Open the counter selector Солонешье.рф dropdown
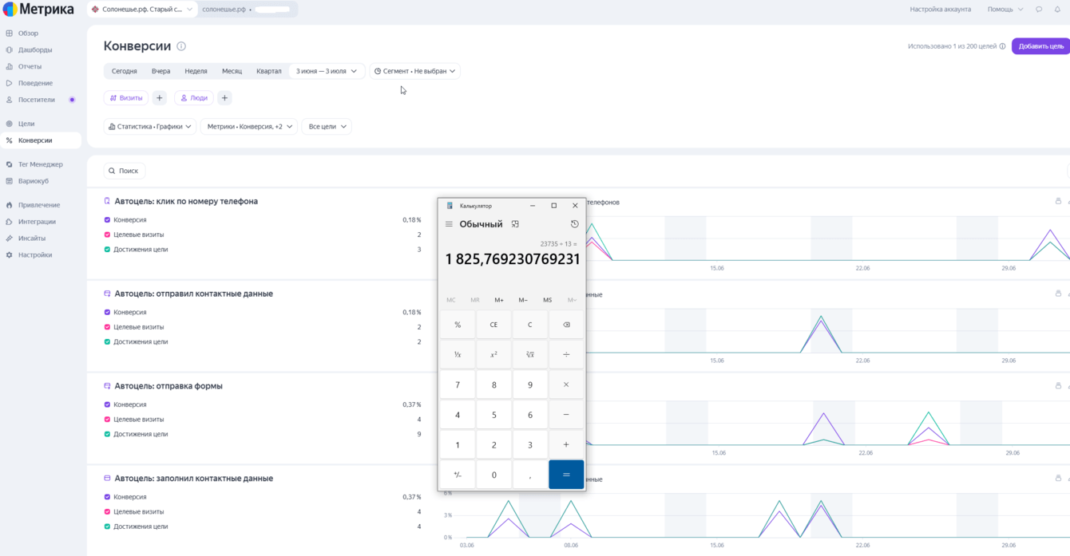The width and height of the screenshot is (1070, 556). pos(142,10)
